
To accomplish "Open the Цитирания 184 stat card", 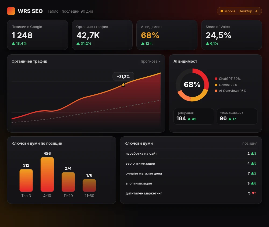I will [194, 116].
